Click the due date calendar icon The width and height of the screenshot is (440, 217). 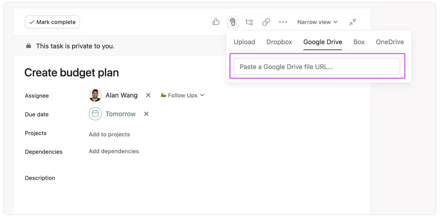(95, 114)
